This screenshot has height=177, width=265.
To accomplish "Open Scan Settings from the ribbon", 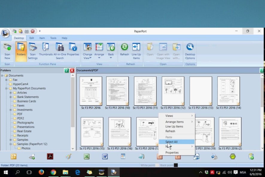I will 33,51.
